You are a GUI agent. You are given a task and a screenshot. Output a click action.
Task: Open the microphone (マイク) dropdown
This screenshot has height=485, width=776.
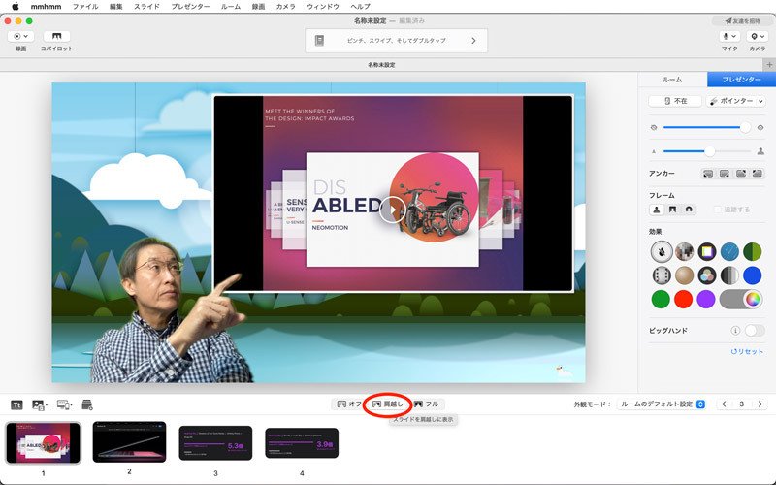click(x=729, y=36)
